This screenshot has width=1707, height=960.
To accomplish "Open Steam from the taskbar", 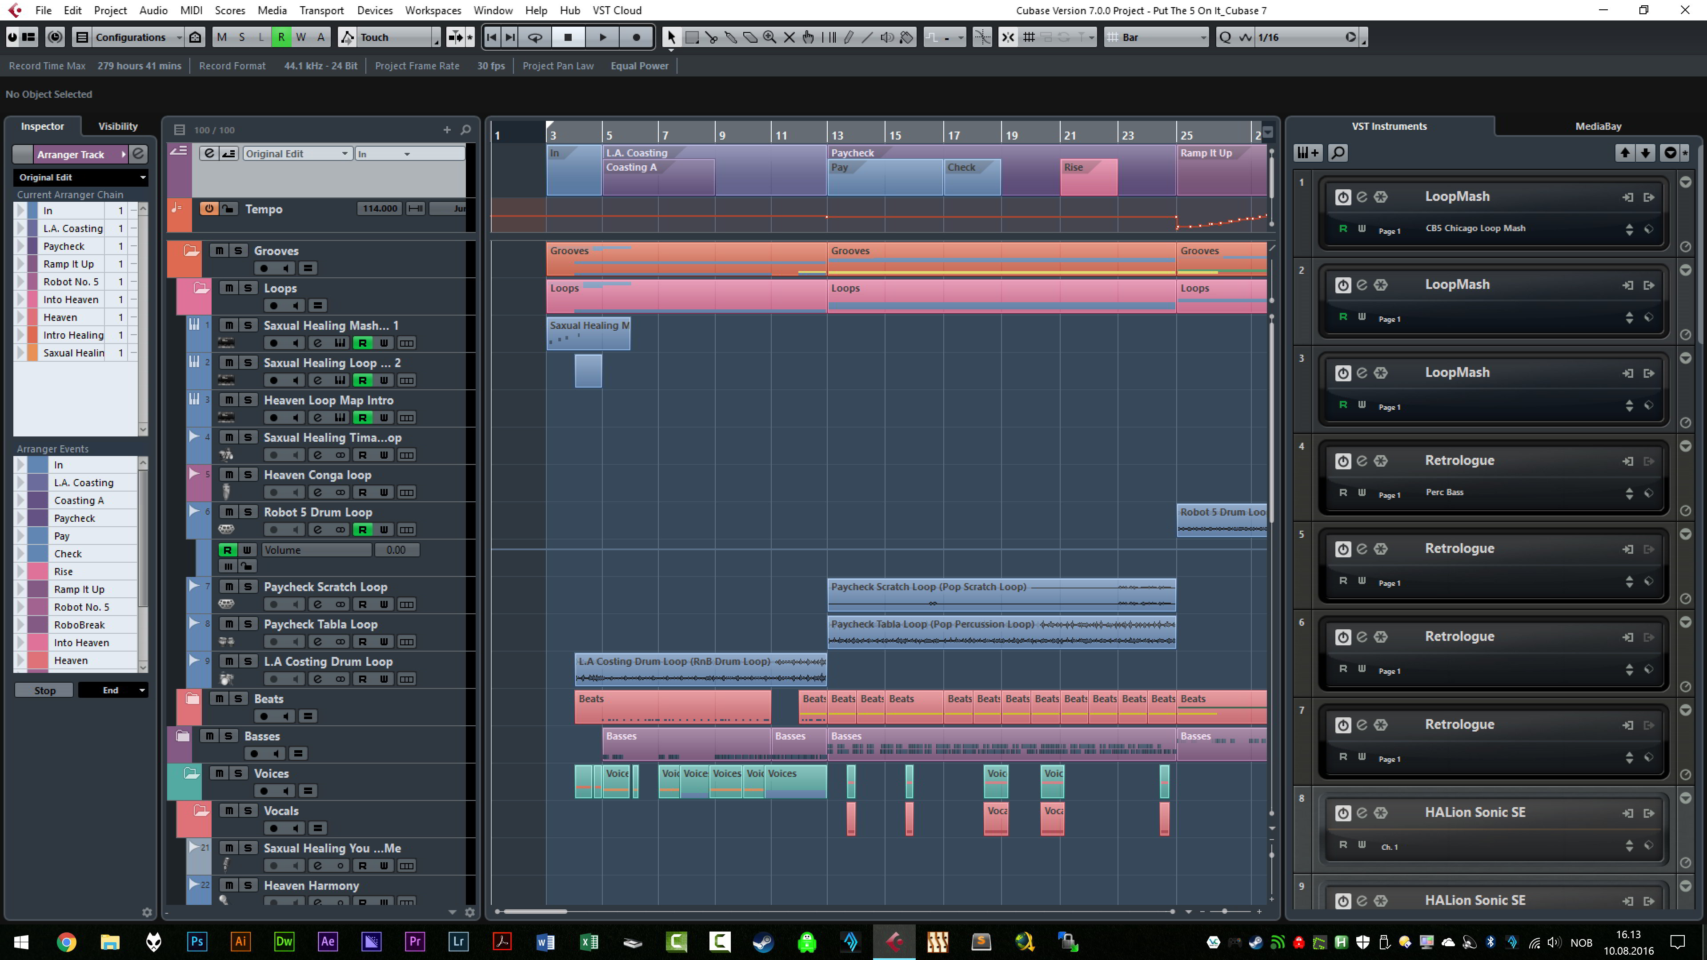I will click(763, 941).
